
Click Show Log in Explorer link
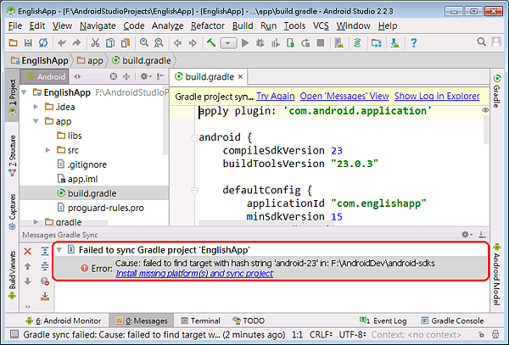437,97
